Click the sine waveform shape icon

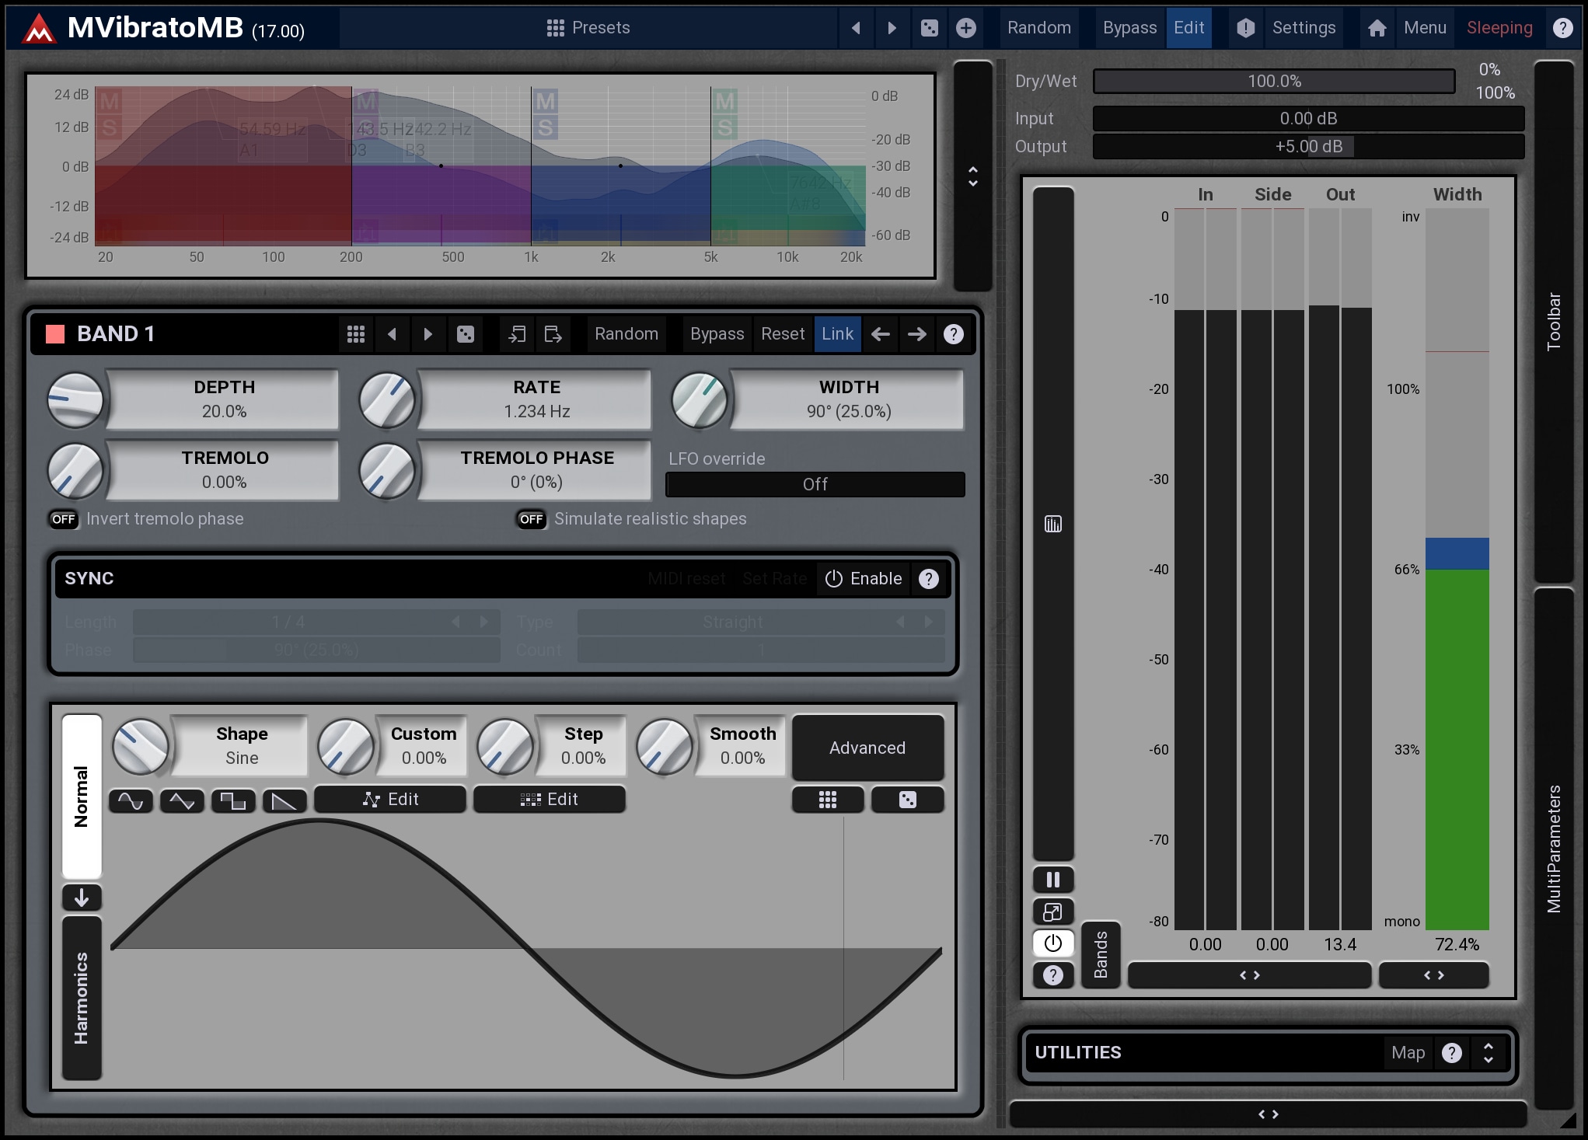pos(131,800)
